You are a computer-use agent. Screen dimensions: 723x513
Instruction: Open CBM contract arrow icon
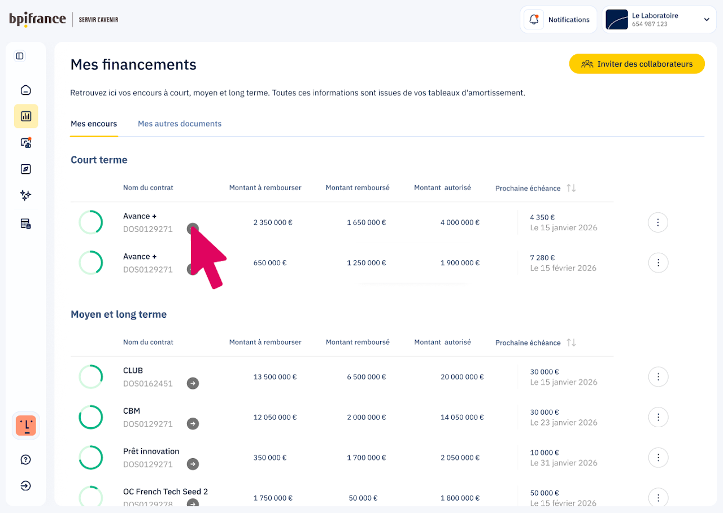point(193,424)
